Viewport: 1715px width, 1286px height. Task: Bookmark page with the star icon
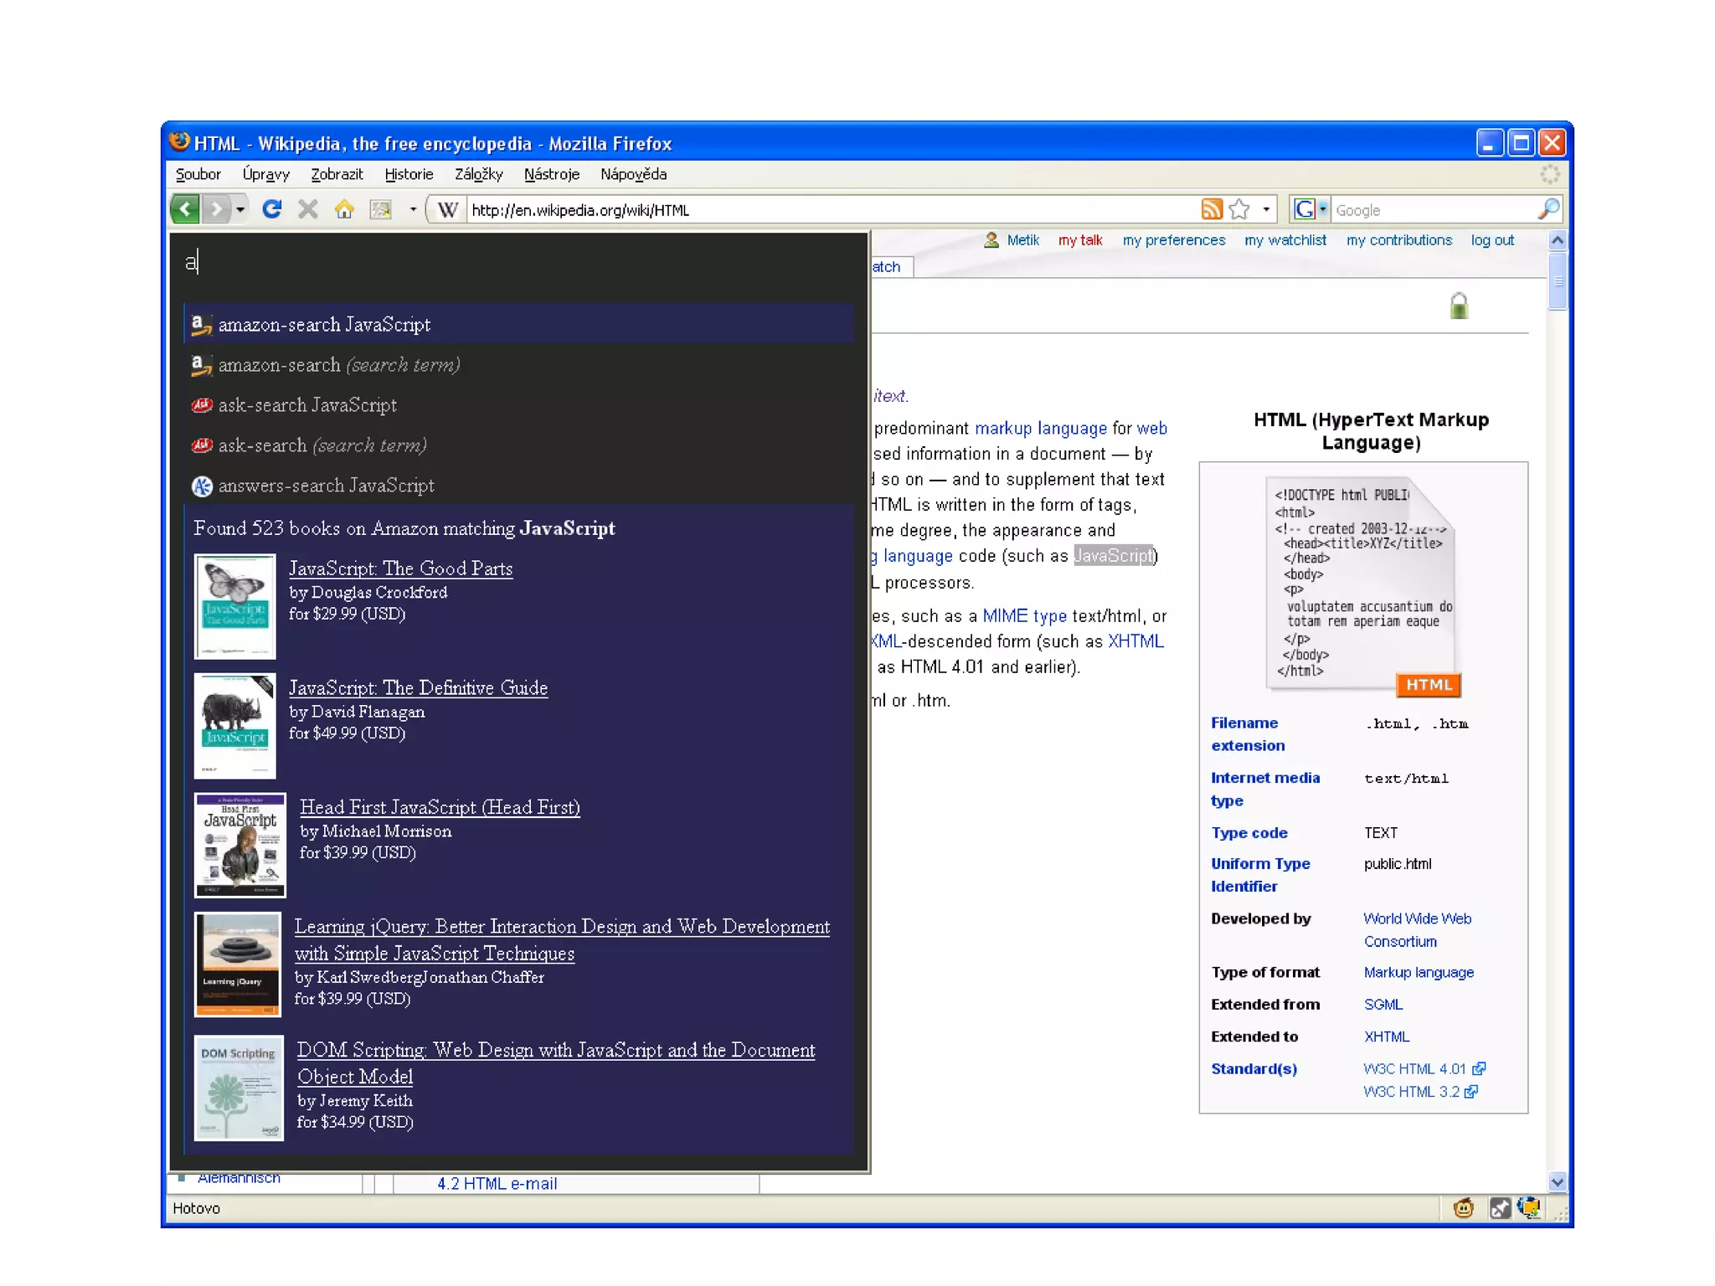(x=1239, y=209)
